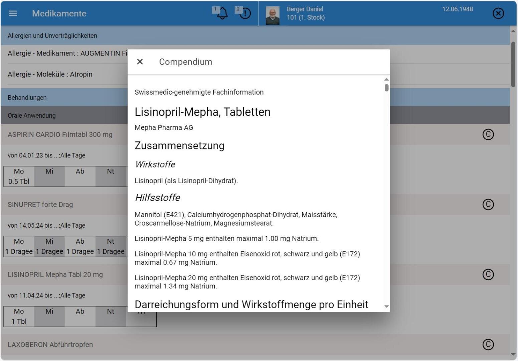Collapse the Behandlungen section

[x=27, y=97]
